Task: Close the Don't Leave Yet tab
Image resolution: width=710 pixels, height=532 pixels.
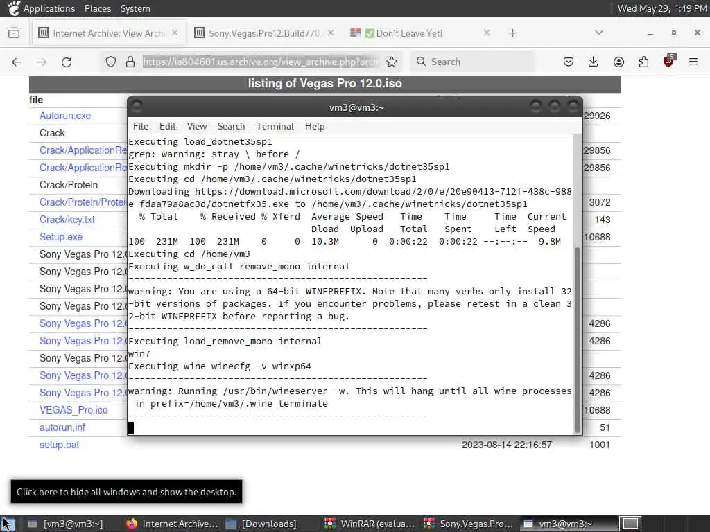Action: 487,33
